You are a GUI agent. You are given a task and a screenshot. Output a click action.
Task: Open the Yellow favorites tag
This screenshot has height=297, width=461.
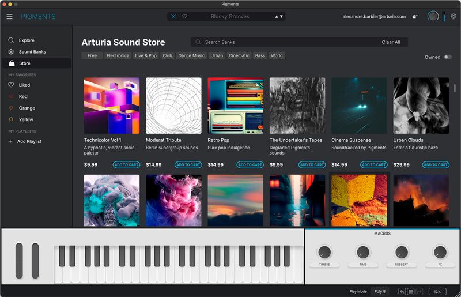point(36,119)
